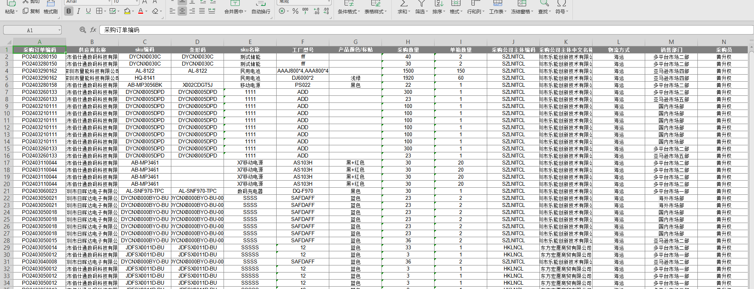This screenshot has height=289, width=754.
Task: Click the magnifier icon beside the fx button
Action: point(83,30)
